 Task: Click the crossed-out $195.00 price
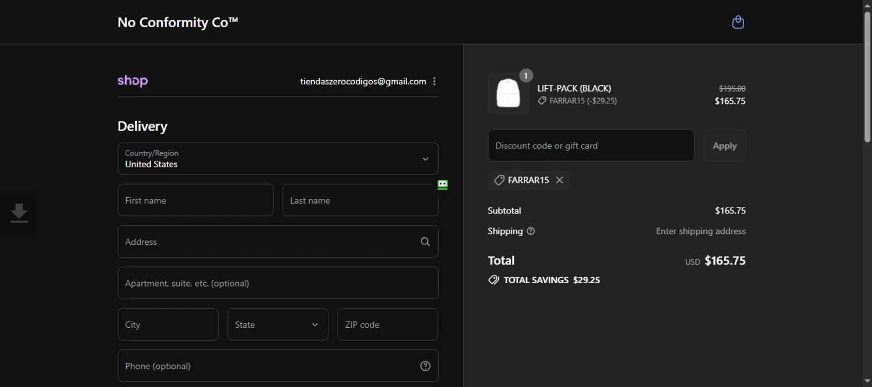point(732,89)
